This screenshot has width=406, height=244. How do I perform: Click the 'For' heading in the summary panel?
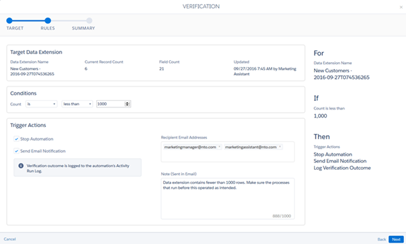point(319,53)
